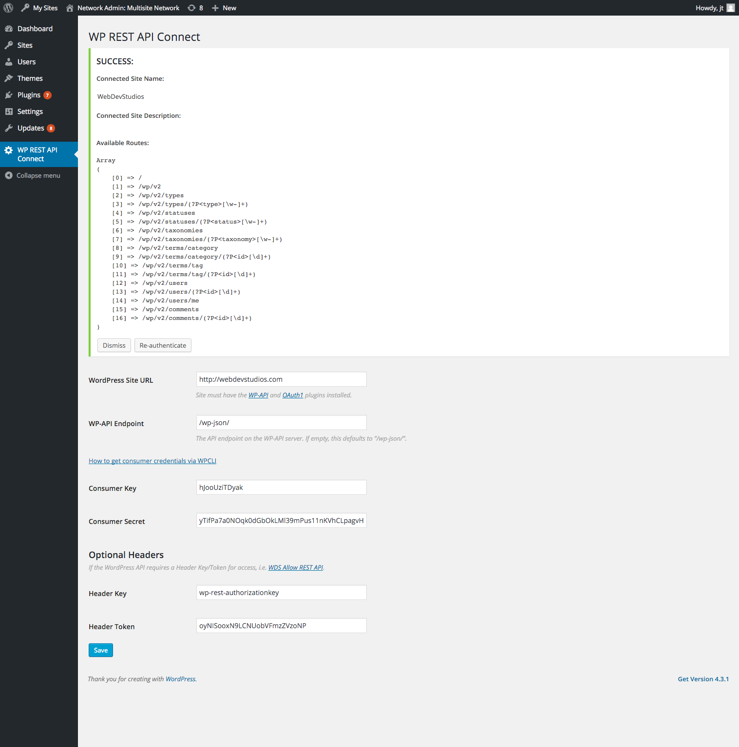The width and height of the screenshot is (739, 747).
Task: Click the Optional Headers section heading
Action: pyautogui.click(x=126, y=555)
